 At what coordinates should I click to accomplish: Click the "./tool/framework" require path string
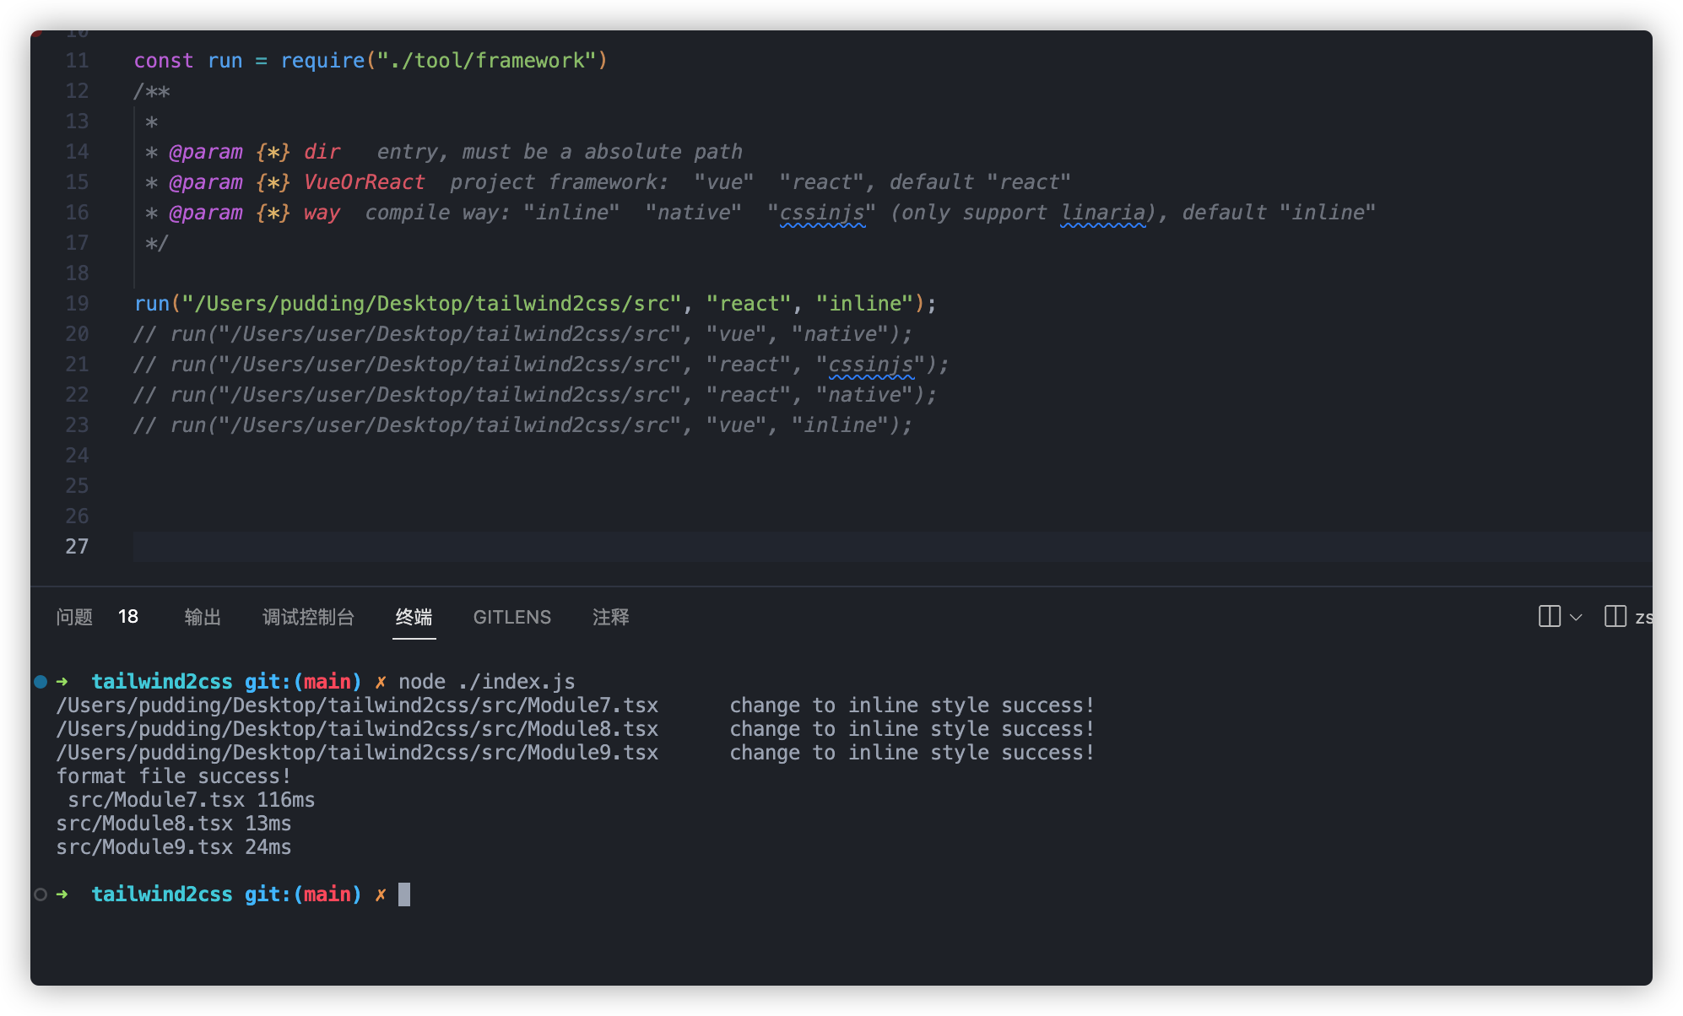(486, 61)
